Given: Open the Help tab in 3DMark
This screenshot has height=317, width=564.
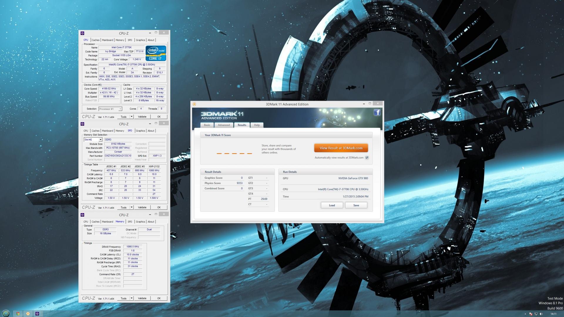Looking at the screenshot, I should pos(257,125).
